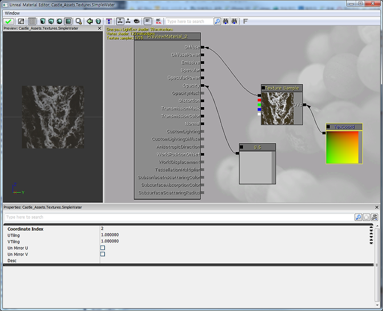
Task: Click the eye icon in the toolbar
Action: coord(137,21)
